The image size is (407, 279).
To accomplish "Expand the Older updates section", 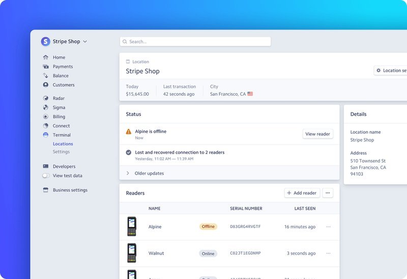I will [229, 173].
